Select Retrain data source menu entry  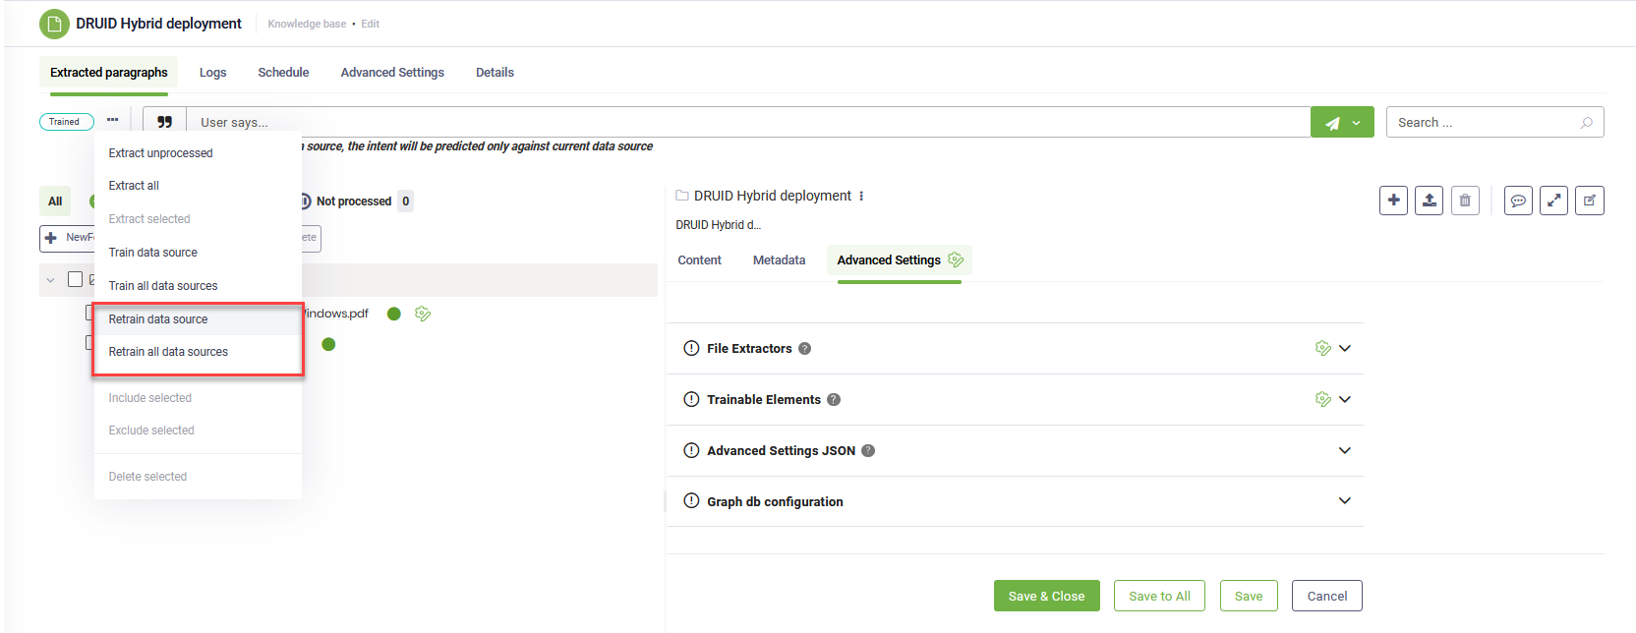[158, 319]
